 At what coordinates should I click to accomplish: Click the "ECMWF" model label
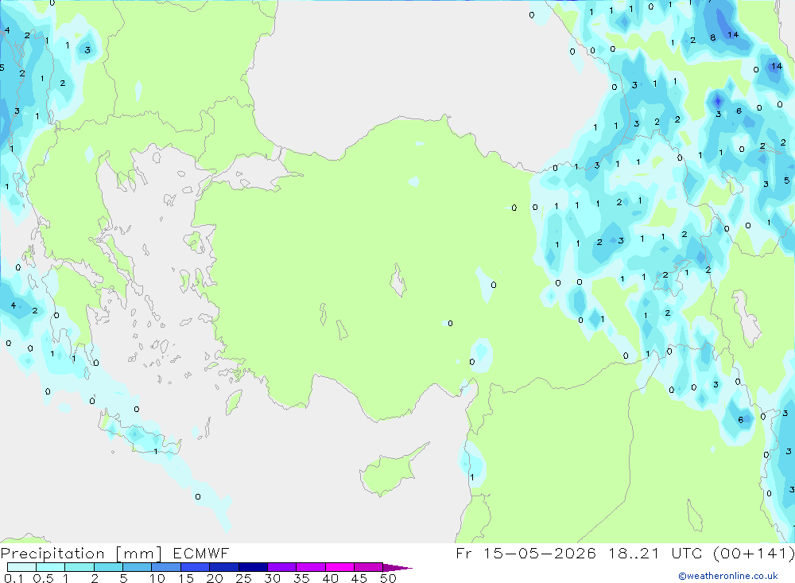201,553
